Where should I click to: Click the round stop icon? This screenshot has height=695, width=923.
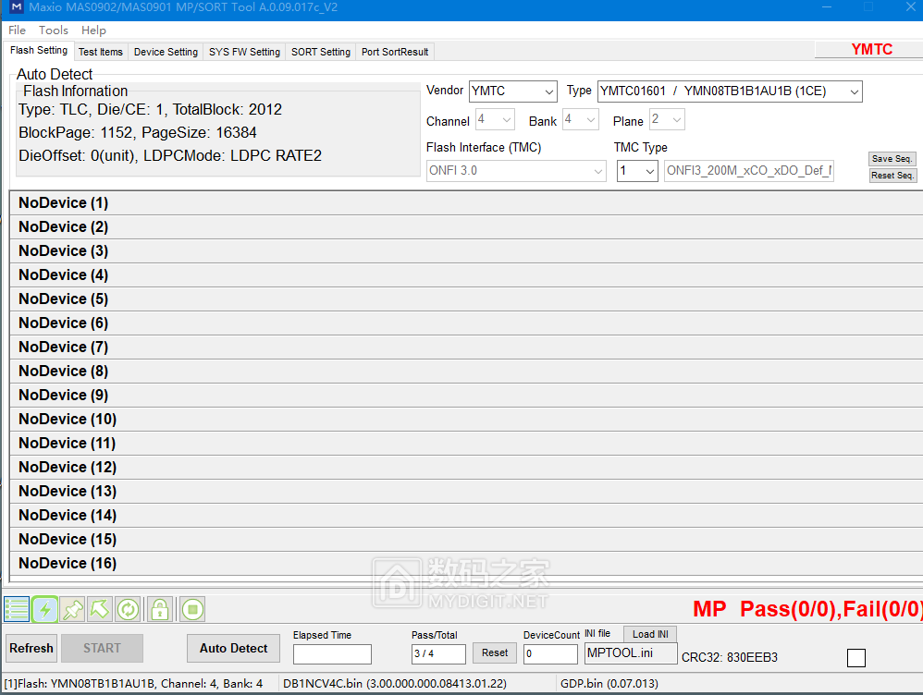point(192,609)
